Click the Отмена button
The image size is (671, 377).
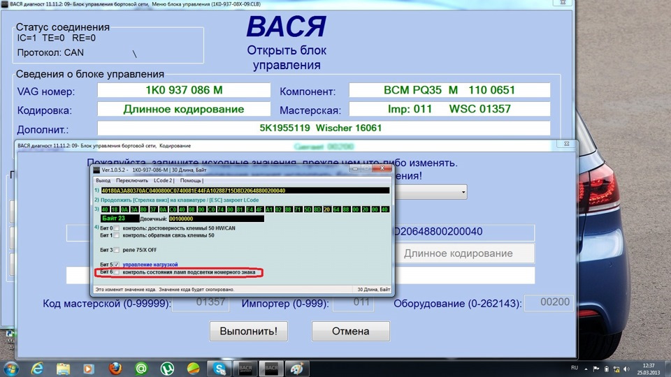coord(350,331)
